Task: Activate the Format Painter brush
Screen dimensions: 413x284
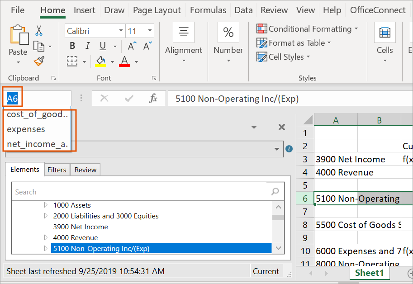Action: [x=39, y=62]
